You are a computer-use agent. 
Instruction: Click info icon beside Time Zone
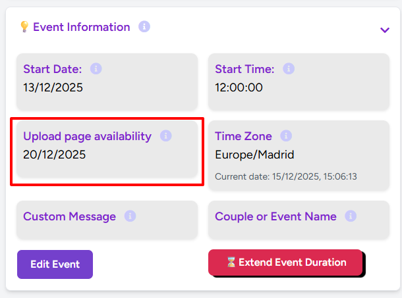pyautogui.click(x=286, y=136)
